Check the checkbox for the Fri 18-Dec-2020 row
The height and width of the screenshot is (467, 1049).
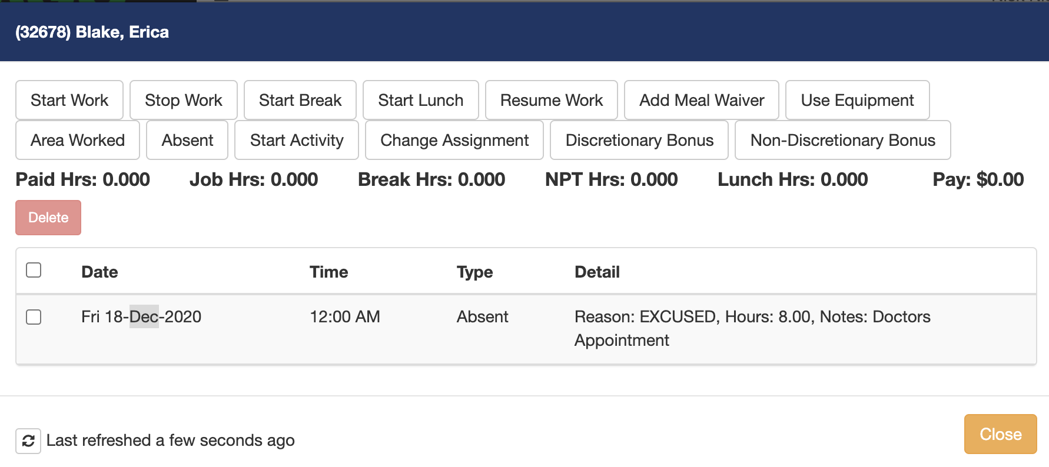point(34,317)
